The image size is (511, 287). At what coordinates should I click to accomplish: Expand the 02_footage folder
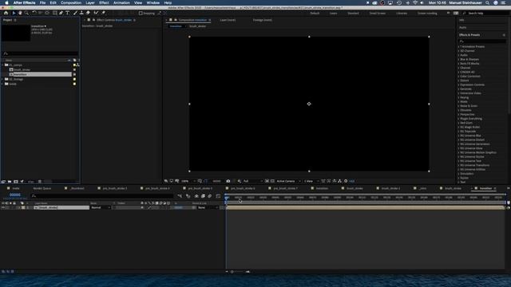[x=2, y=79]
